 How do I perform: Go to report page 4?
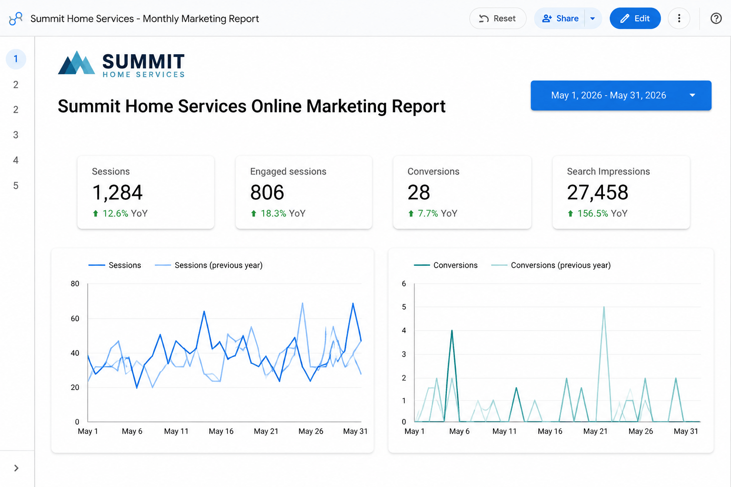(x=16, y=160)
